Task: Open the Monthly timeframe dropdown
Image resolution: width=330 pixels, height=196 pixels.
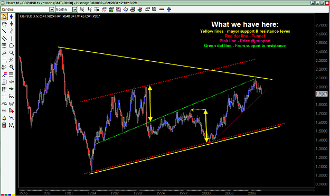Action: tap(75, 10)
